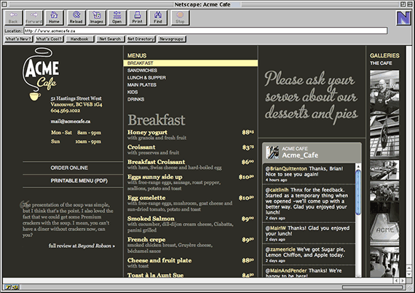Image resolution: width=415 pixels, height=293 pixels.
Task: Select the DRINKS menu item
Action: click(135, 99)
